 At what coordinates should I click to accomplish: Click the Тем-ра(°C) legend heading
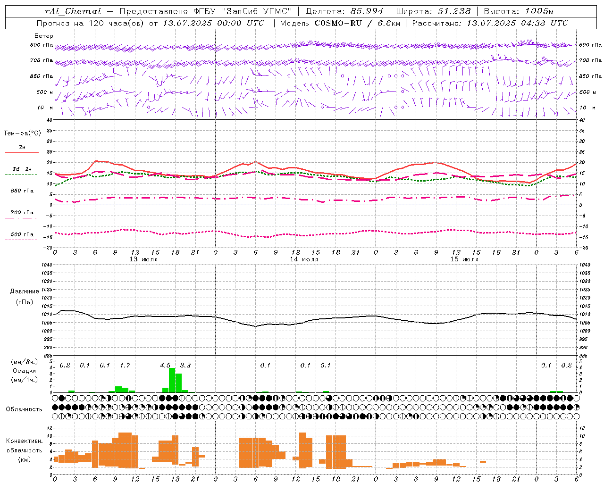[22, 133]
